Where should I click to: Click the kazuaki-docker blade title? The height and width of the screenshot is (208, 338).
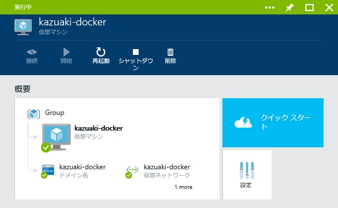[72, 22]
